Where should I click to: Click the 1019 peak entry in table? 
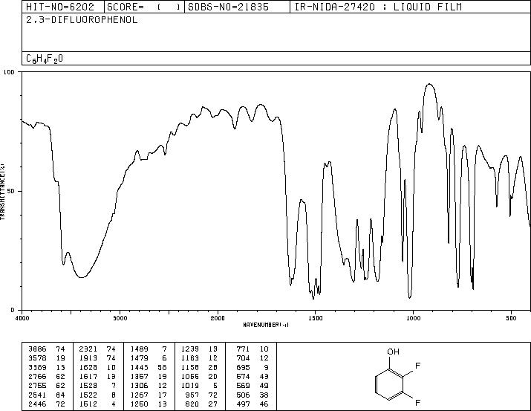coord(200,386)
